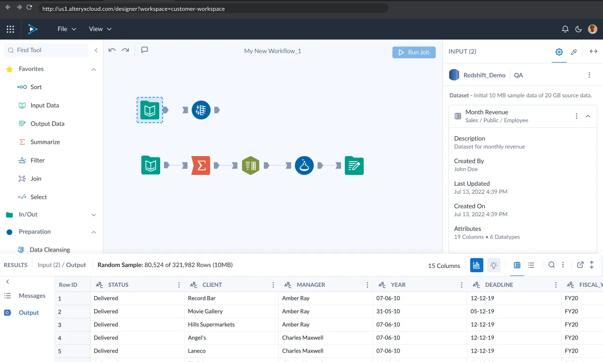Open the comment annotation tool
This screenshot has height=362, width=603.
point(145,50)
